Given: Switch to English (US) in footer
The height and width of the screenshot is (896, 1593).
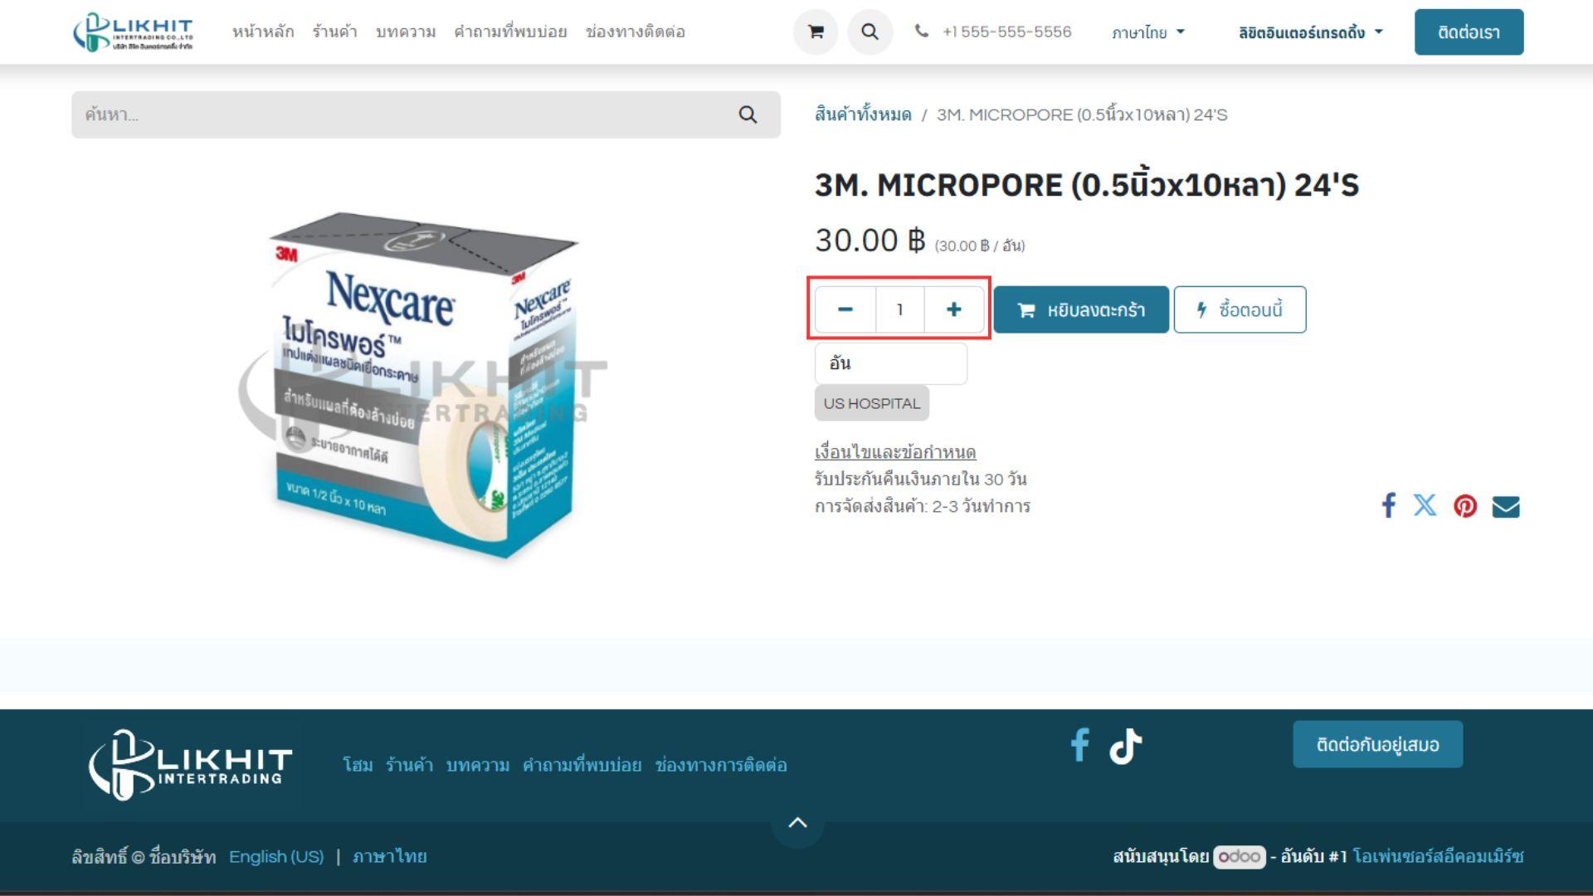Looking at the screenshot, I should [276, 856].
